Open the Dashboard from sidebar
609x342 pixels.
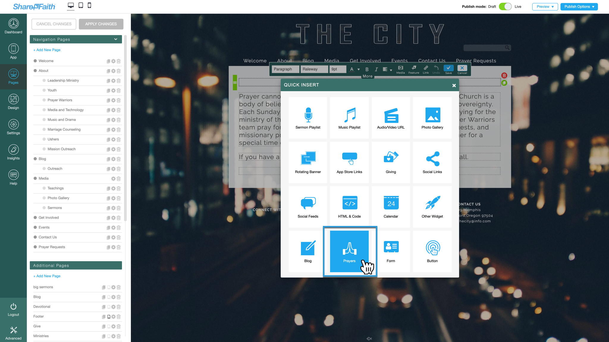(13, 26)
